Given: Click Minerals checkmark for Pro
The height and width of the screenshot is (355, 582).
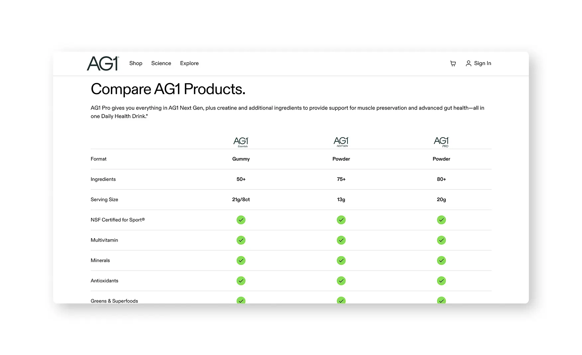Looking at the screenshot, I should (x=441, y=260).
